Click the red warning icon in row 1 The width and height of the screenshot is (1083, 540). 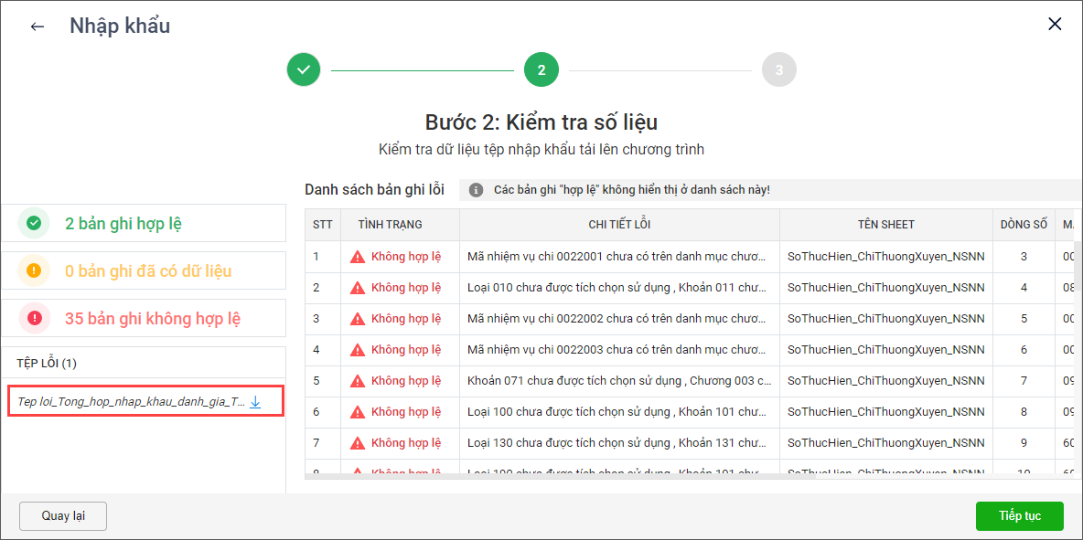coord(358,257)
